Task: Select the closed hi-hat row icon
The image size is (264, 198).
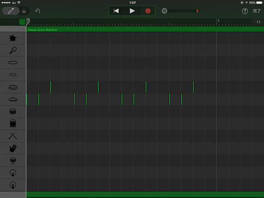Action: pyautogui.click(x=13, y=99)
